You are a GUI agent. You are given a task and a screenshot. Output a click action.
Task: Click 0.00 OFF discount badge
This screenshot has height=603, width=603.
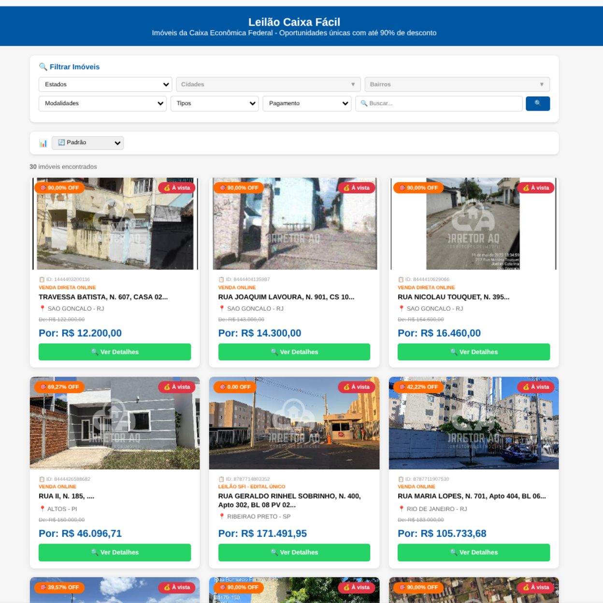coord(235,387)
